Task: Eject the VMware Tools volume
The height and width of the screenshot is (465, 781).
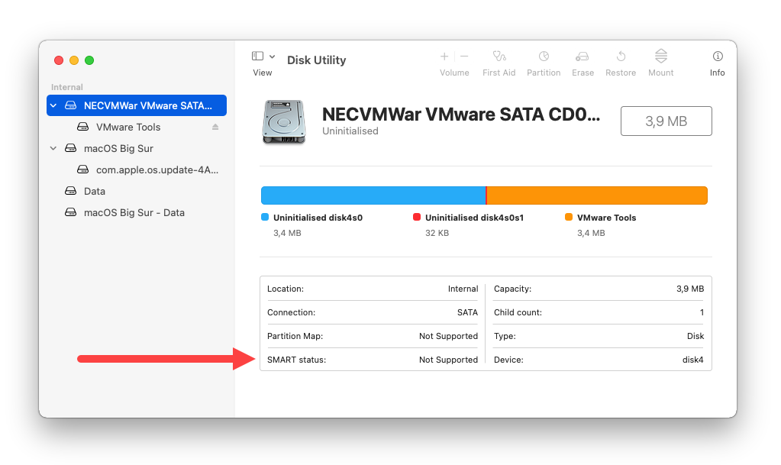Action: point(215,127)
